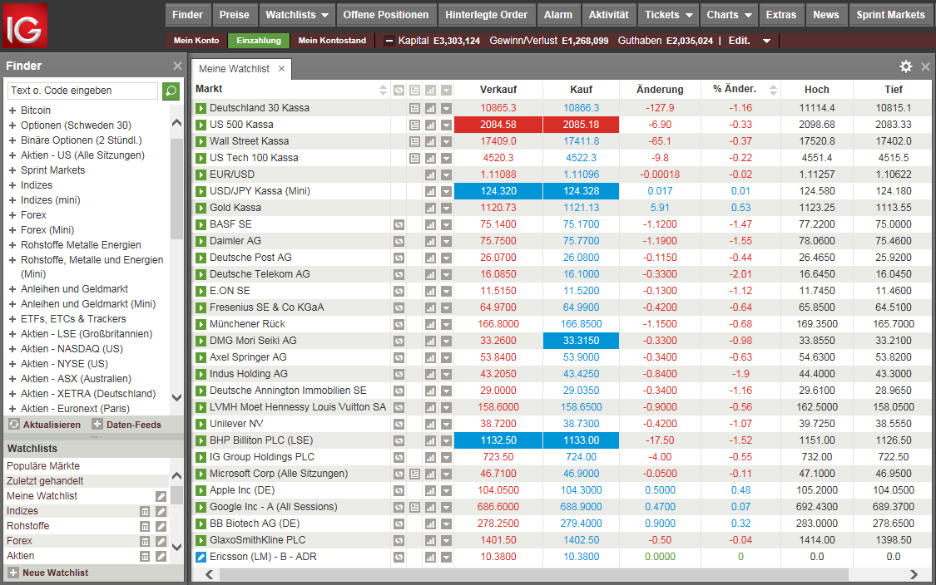Open chart icon for US 500 Kassa
The width and height of the screenshot is (936, 585).
[x=430, y=125]
